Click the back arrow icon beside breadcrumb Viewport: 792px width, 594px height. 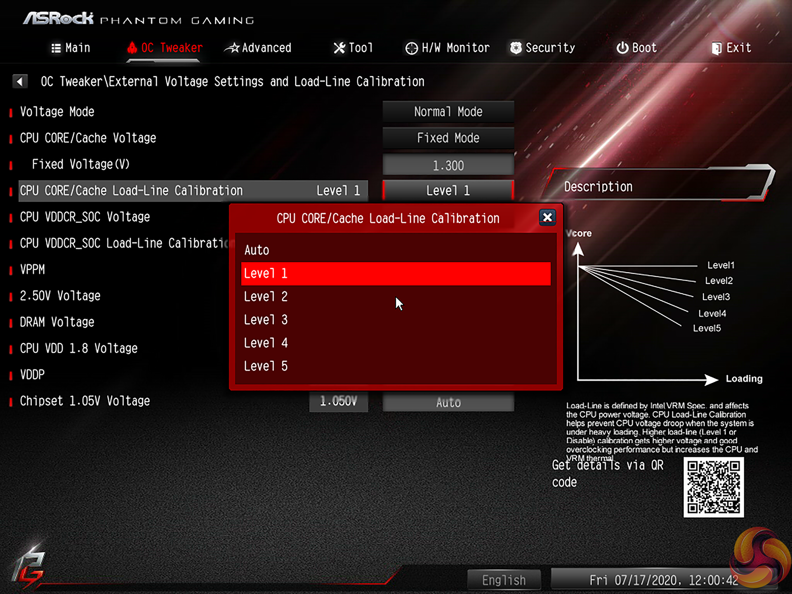pyautogui.click(x=20, y=81)
